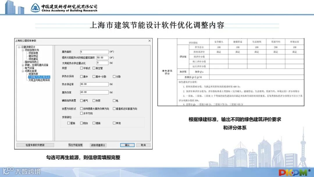Cancel with the 取消 button
Screen dimensions: 314x177
tap(143, 145)
